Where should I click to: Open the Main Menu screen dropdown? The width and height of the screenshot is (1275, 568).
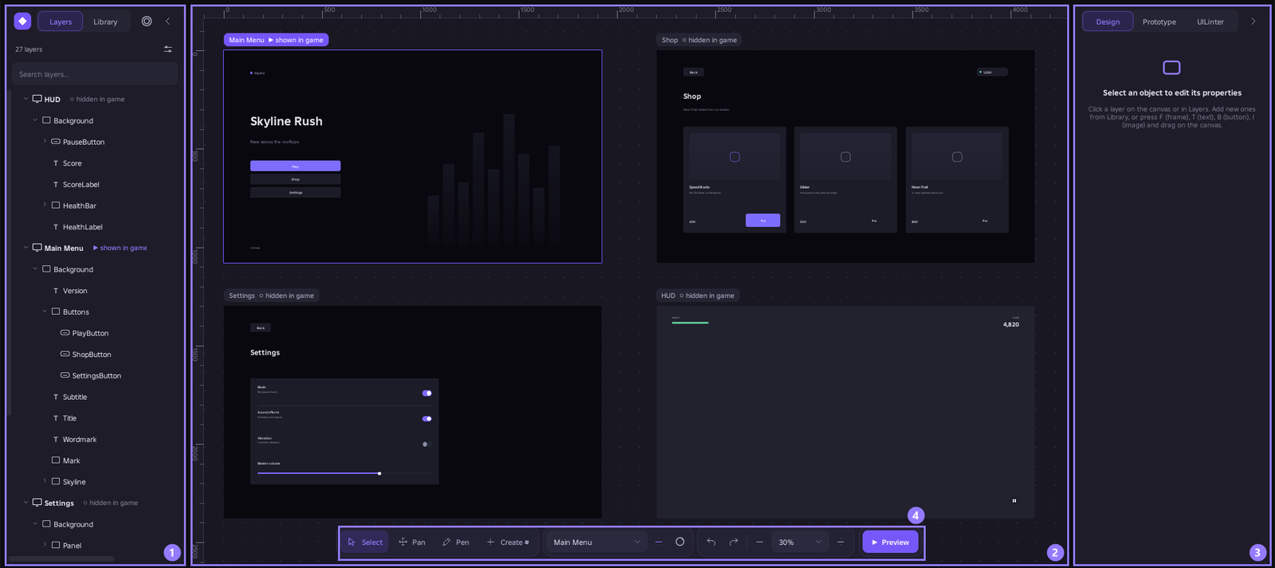coord(597,542)
